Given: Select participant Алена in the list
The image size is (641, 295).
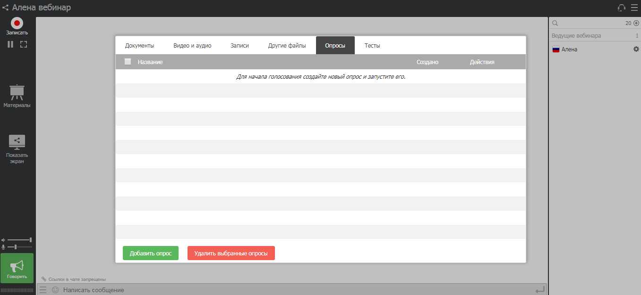Looking at the screenshot, I should 569,49.
